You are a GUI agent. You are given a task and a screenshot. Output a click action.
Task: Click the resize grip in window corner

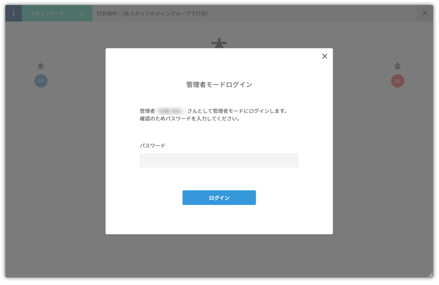pos(430,275)
